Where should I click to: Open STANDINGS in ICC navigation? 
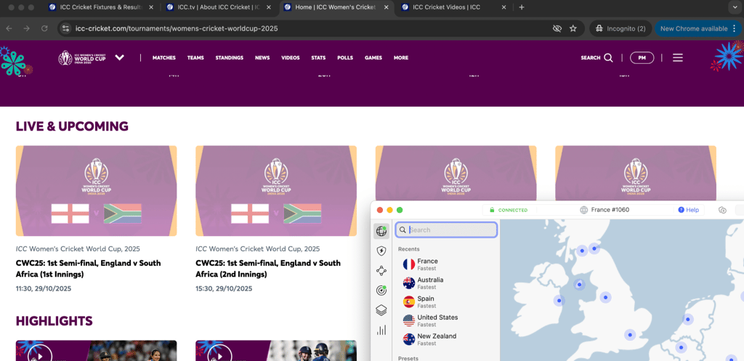point(229,58)
